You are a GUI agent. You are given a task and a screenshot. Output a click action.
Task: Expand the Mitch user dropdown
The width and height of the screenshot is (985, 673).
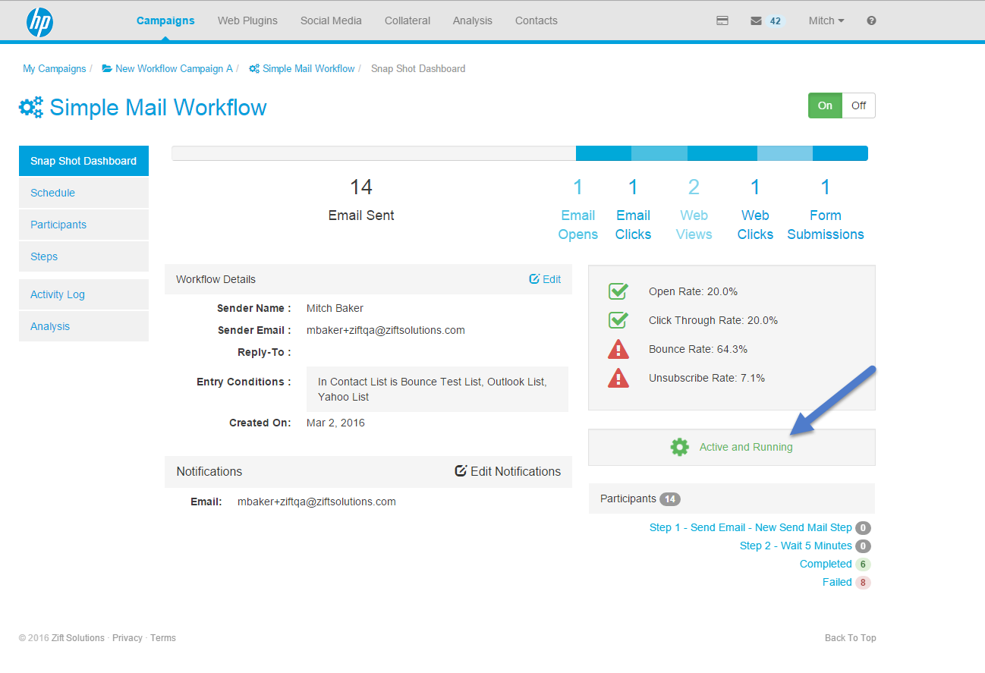point(826,21)
